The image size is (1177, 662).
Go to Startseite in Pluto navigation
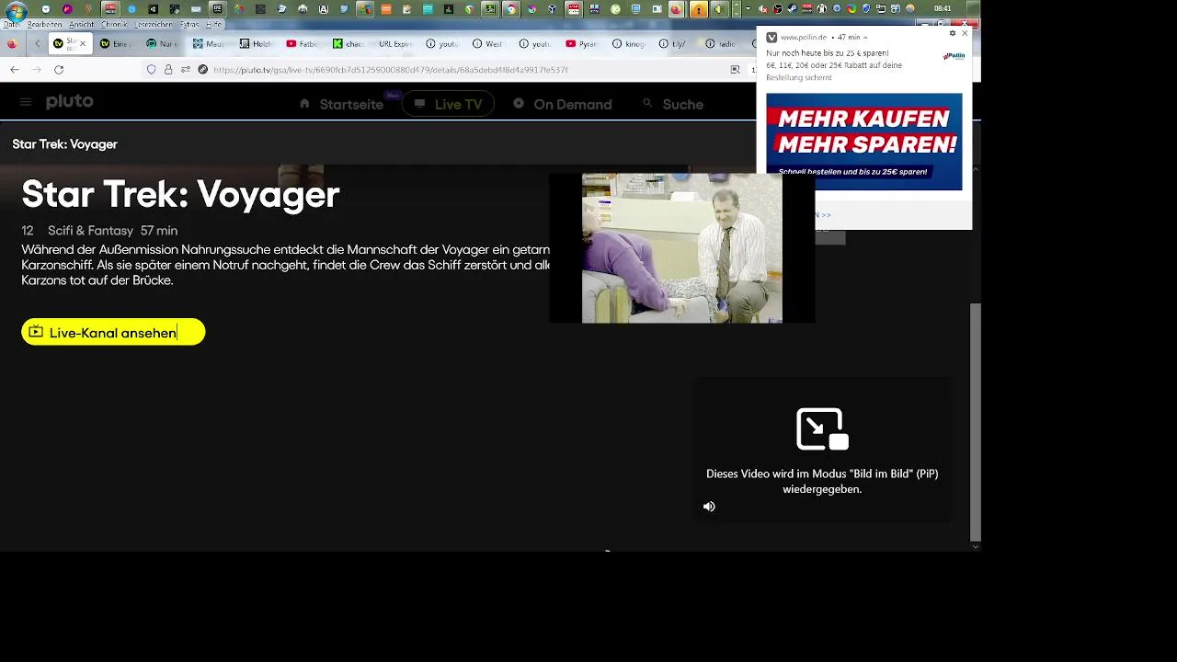[x=341, y=104]
